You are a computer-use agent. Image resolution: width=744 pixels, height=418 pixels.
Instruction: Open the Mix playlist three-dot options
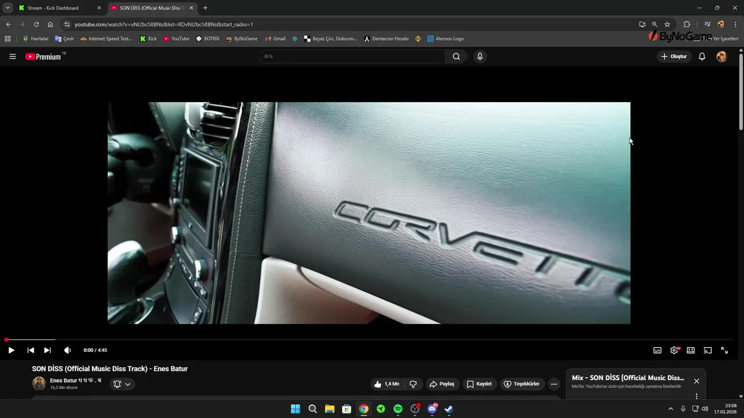point(696,396)
